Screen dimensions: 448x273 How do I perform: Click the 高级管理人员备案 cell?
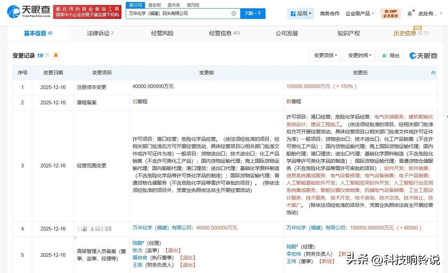click(101, 255)
